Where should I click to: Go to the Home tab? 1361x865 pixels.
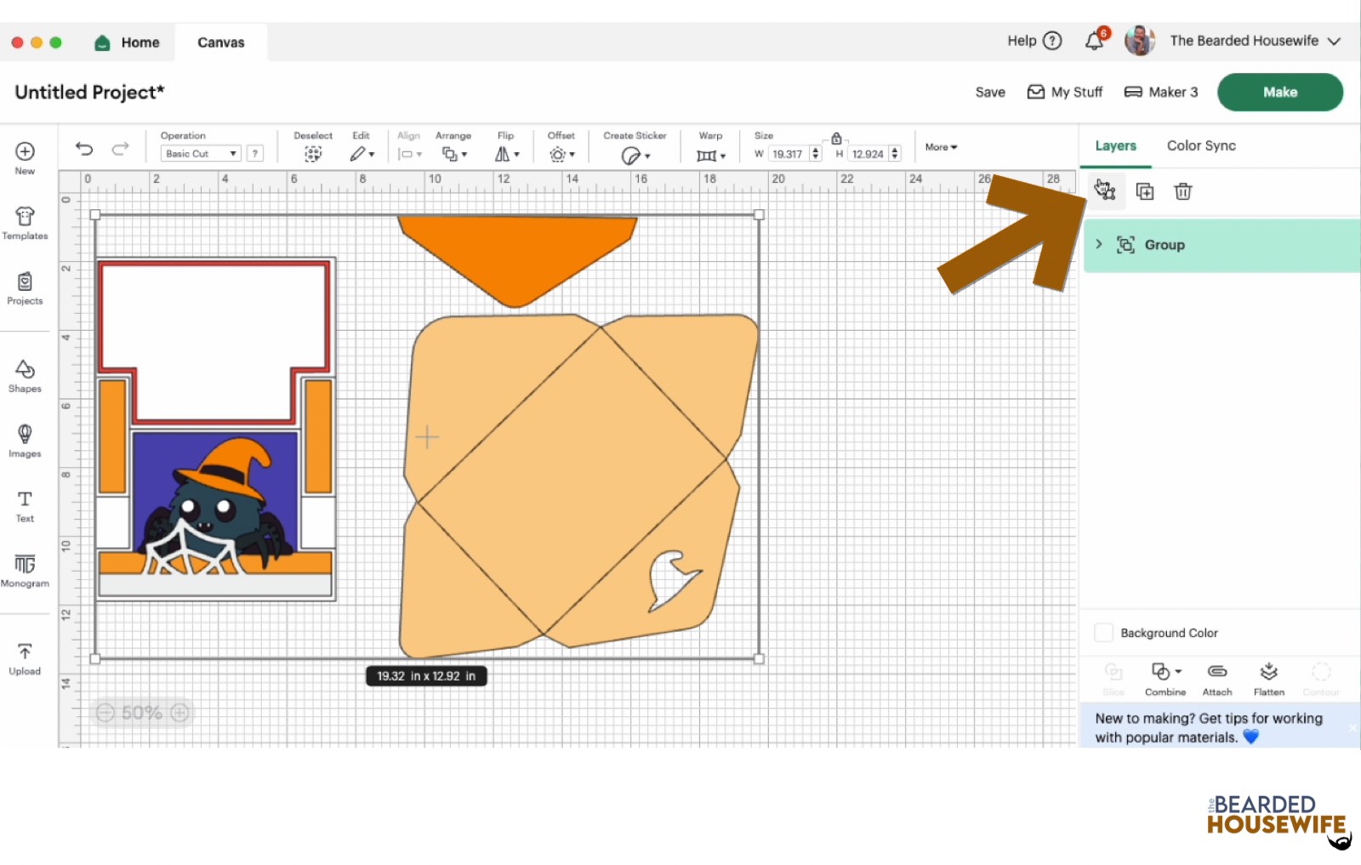click(128, 43)
